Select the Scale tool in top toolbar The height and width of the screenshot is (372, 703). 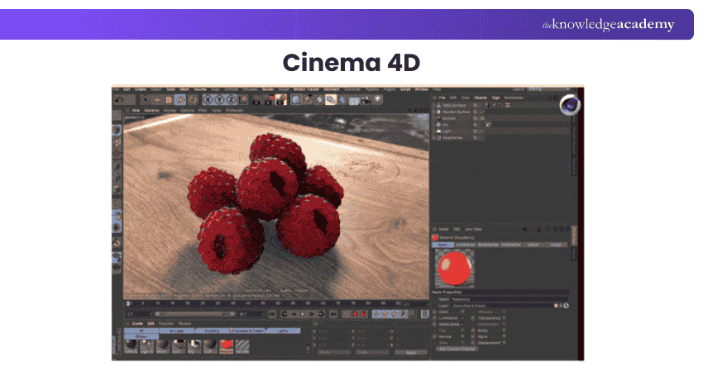[x=169, y=99]
